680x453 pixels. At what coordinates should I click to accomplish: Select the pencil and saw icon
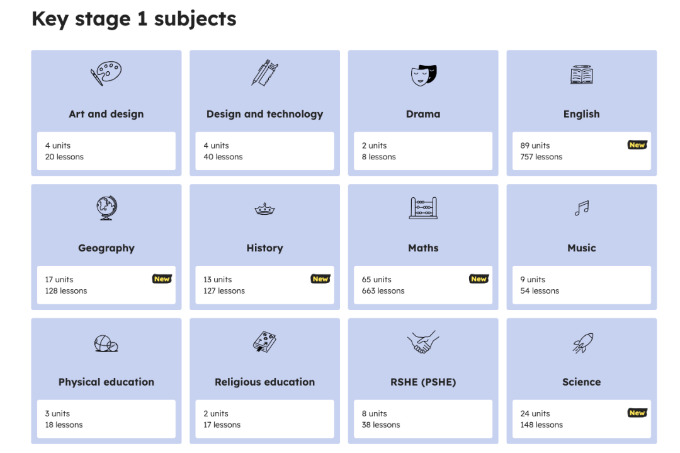264,73
